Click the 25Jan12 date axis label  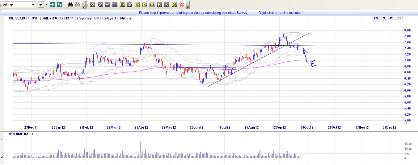pos(58,127)
